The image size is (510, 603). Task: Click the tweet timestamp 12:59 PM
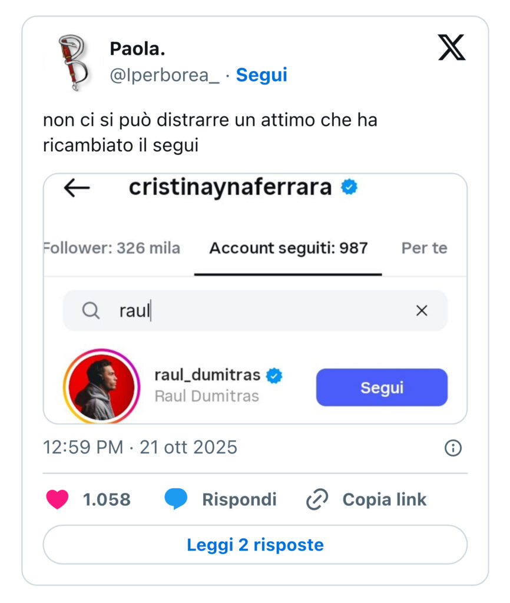[x=83, y=448]
